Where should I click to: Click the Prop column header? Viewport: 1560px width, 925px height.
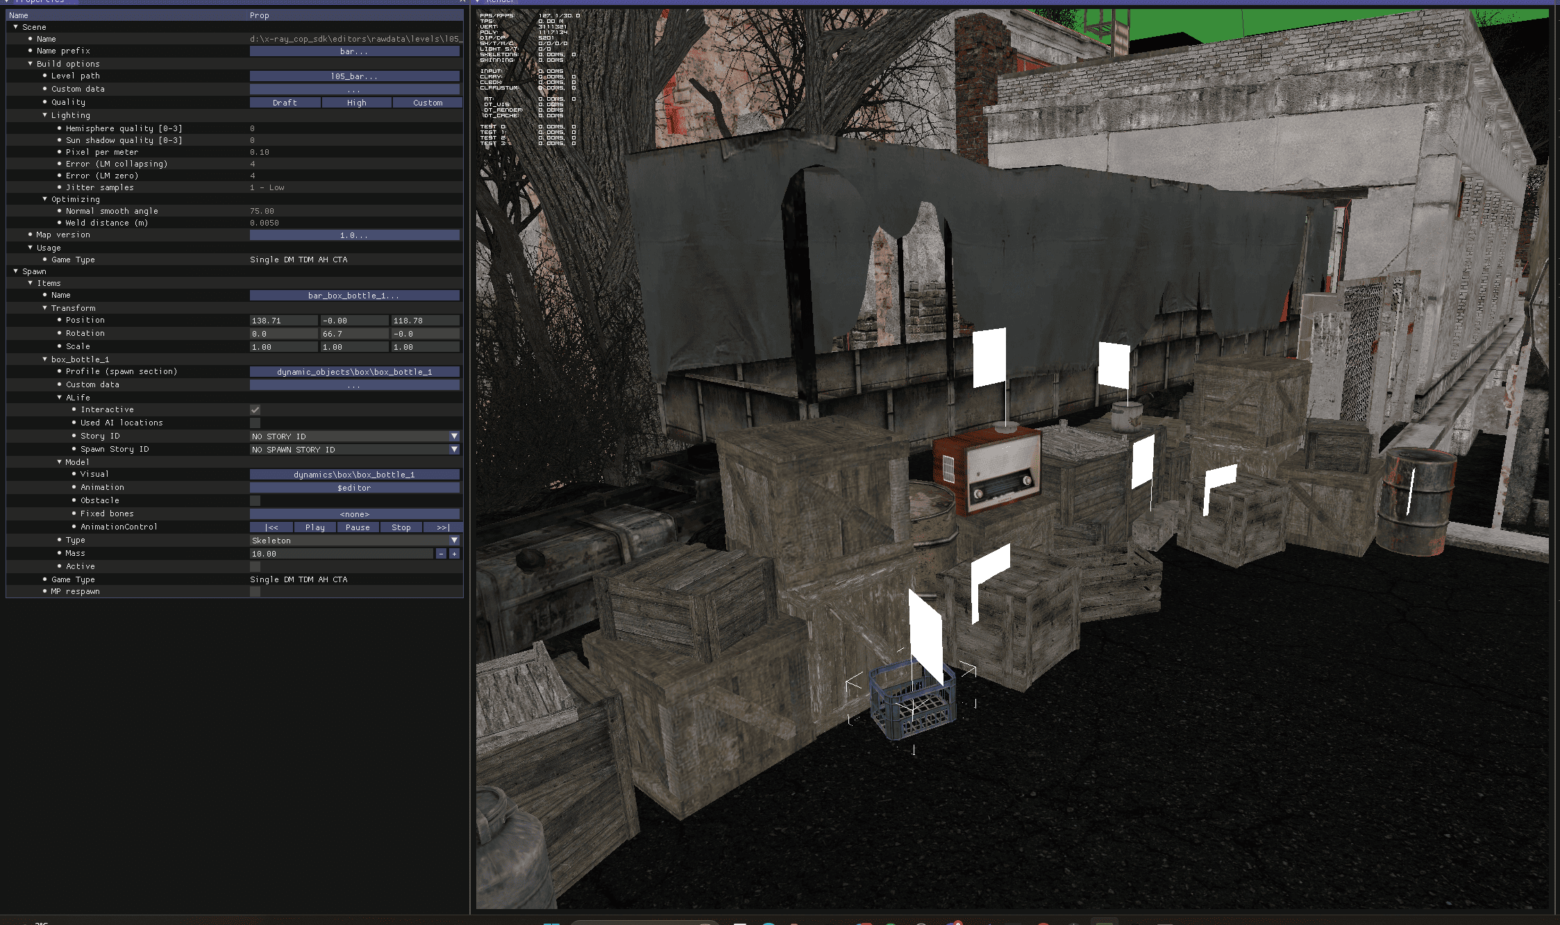260,15
